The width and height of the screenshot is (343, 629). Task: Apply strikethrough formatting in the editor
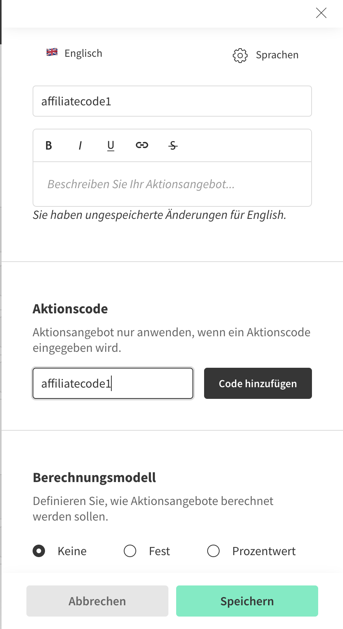click(172, 145)
